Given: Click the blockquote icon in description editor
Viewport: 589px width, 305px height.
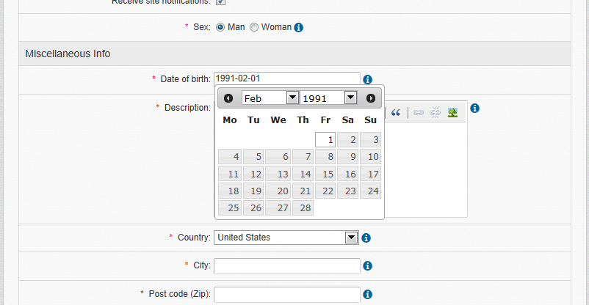Looking at the screenshot, I should coord(396,113).
